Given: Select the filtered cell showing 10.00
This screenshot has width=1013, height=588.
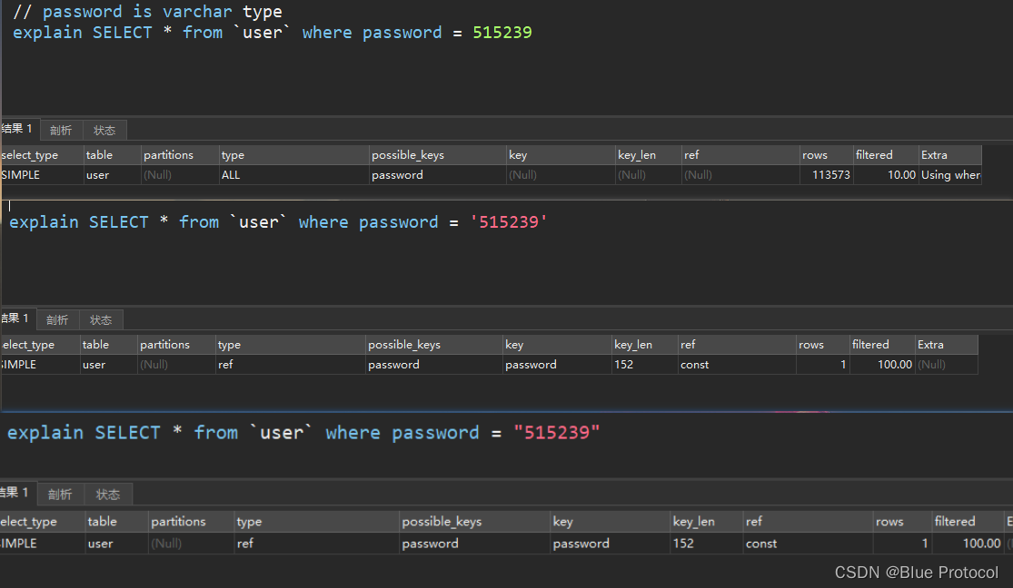Looking at the screenshot, I should click(x=886, y=175).
